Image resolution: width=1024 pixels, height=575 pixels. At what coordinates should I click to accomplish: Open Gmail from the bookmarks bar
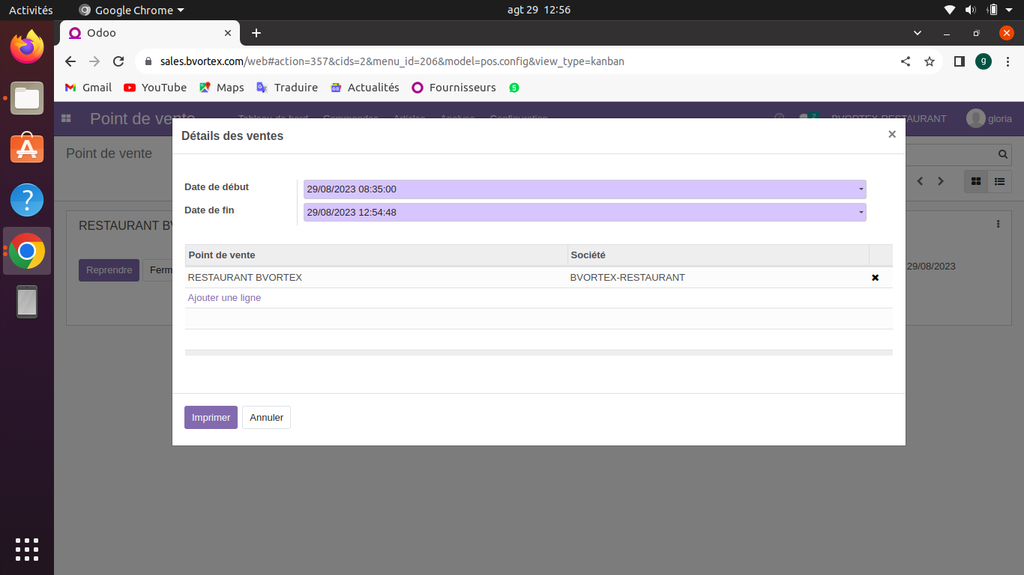88,88
